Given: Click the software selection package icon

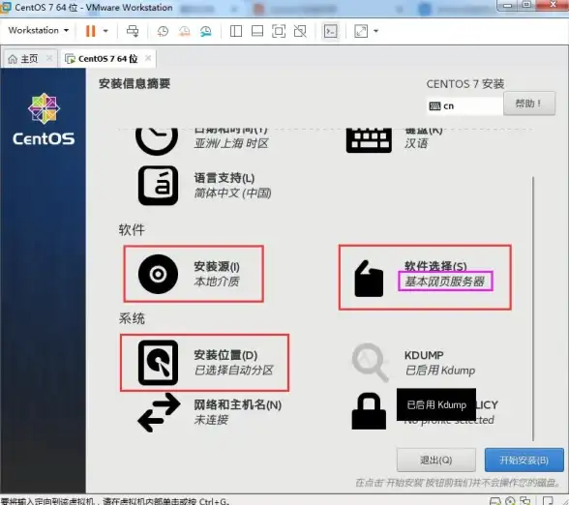Looking at the screenshot, I should click(369, 279).
